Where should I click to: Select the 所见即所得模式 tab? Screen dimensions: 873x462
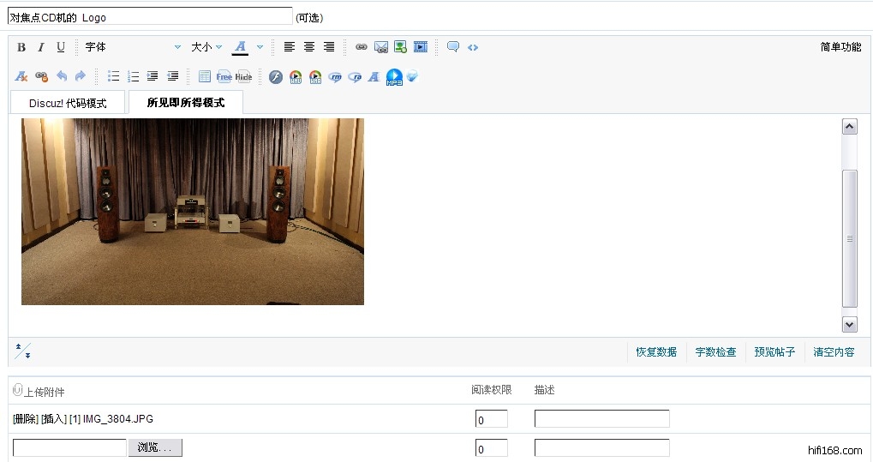pos(186,103)
